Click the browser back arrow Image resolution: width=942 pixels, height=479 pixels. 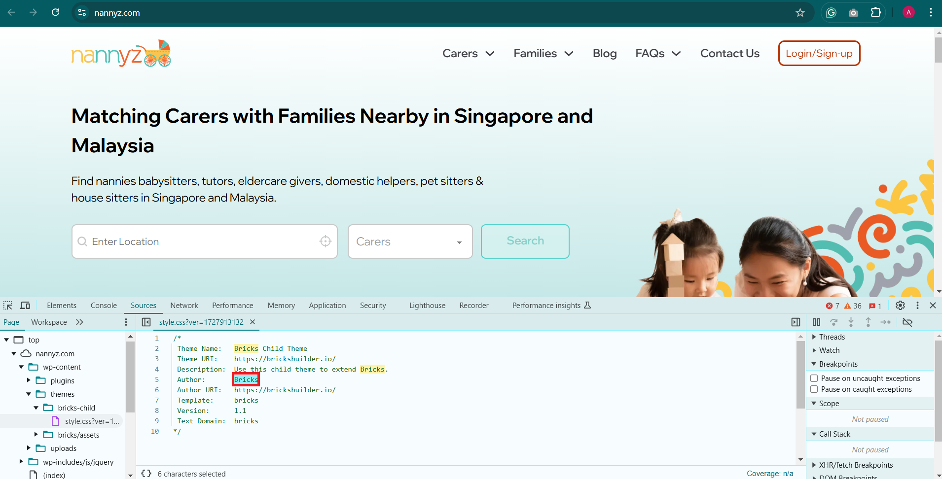click(x=11, y=12)
